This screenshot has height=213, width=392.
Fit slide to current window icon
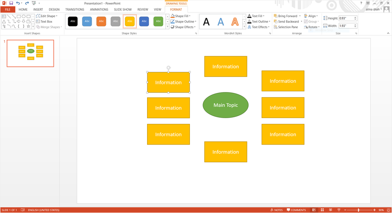(388, 210)
